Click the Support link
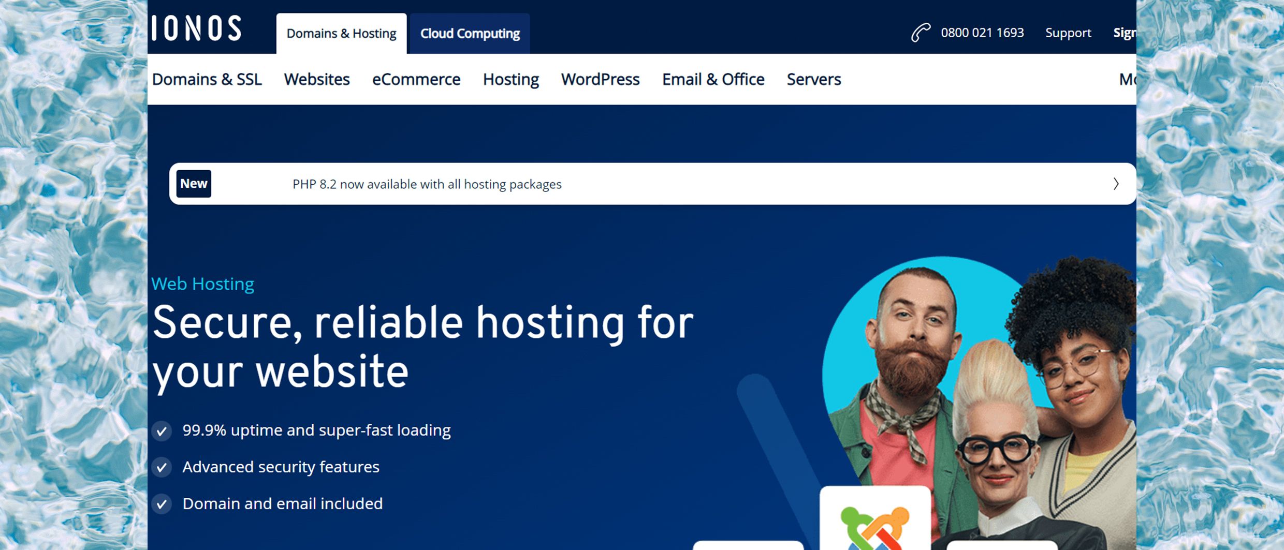The image size is (1284, 550). pyautogui.click(x=1068, y=33)
